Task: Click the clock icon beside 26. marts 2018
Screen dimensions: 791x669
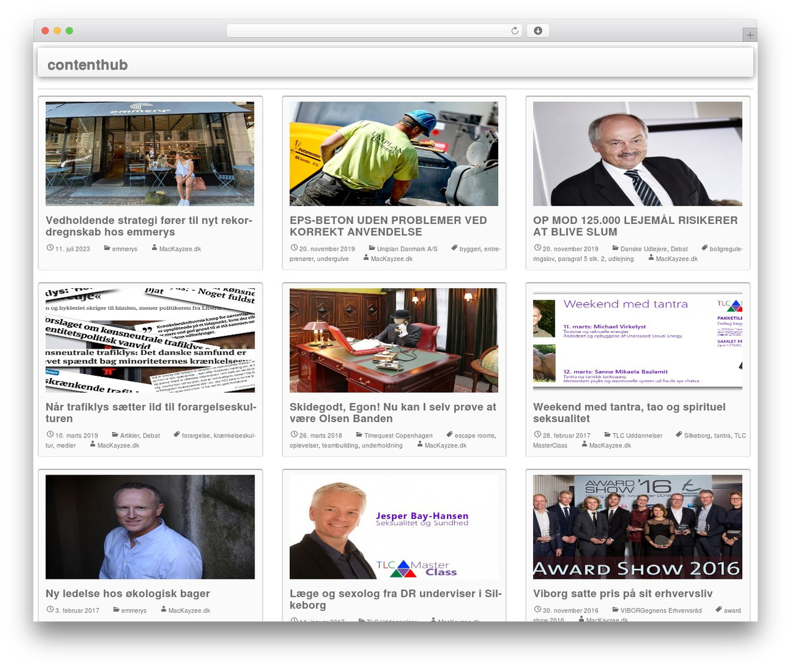Action: pyautogui.click(x=294, y=434)
